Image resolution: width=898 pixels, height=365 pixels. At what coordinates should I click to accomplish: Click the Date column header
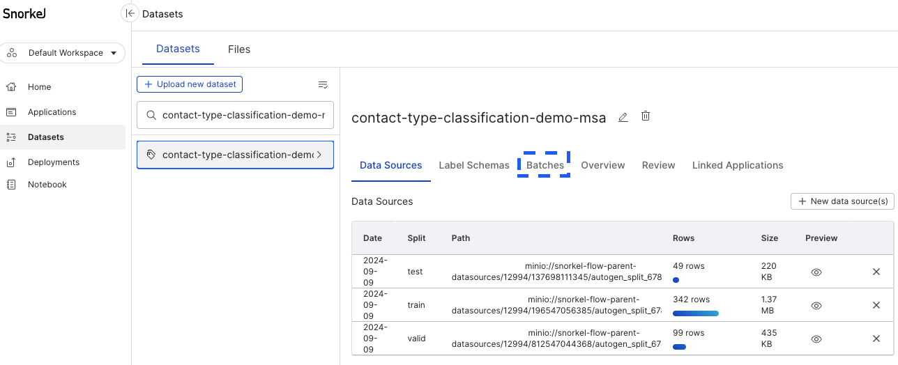(372, 238)
